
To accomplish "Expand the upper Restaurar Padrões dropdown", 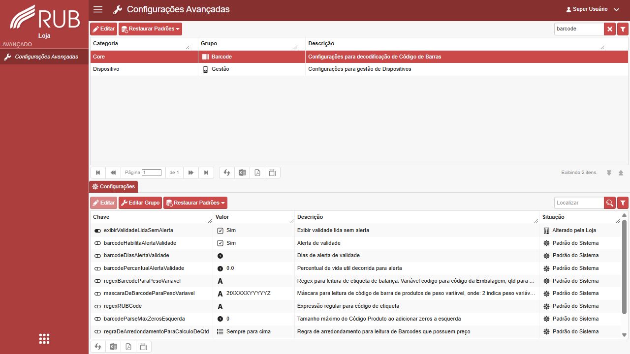I will click(150, 29).
